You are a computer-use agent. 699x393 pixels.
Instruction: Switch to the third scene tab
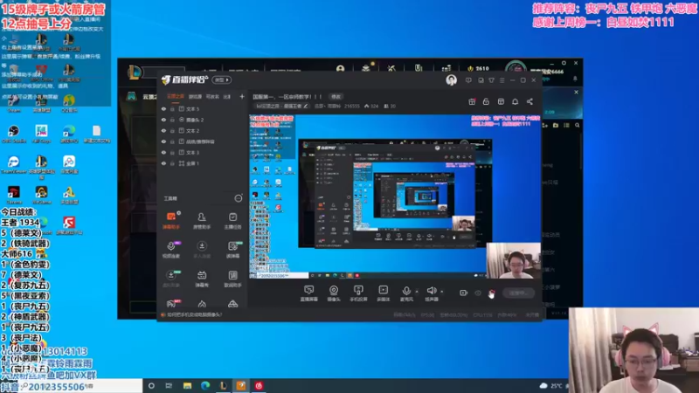212,96
